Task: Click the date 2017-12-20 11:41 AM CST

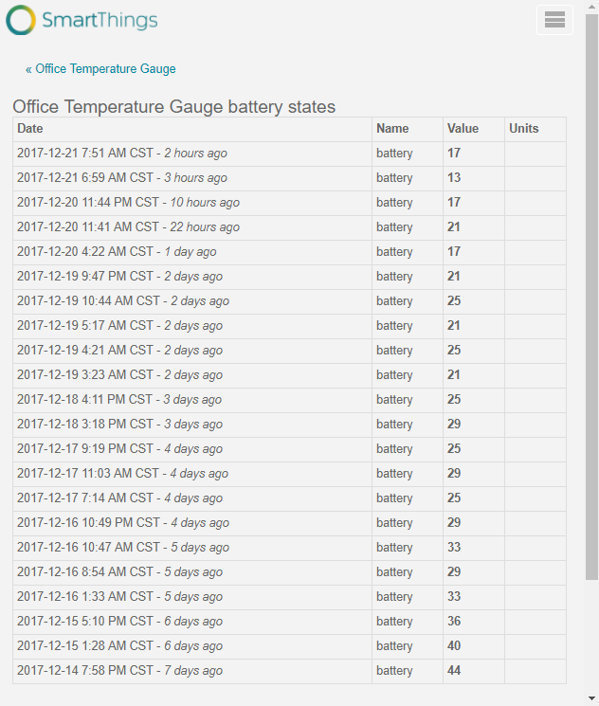Action: tap(88, 226)
